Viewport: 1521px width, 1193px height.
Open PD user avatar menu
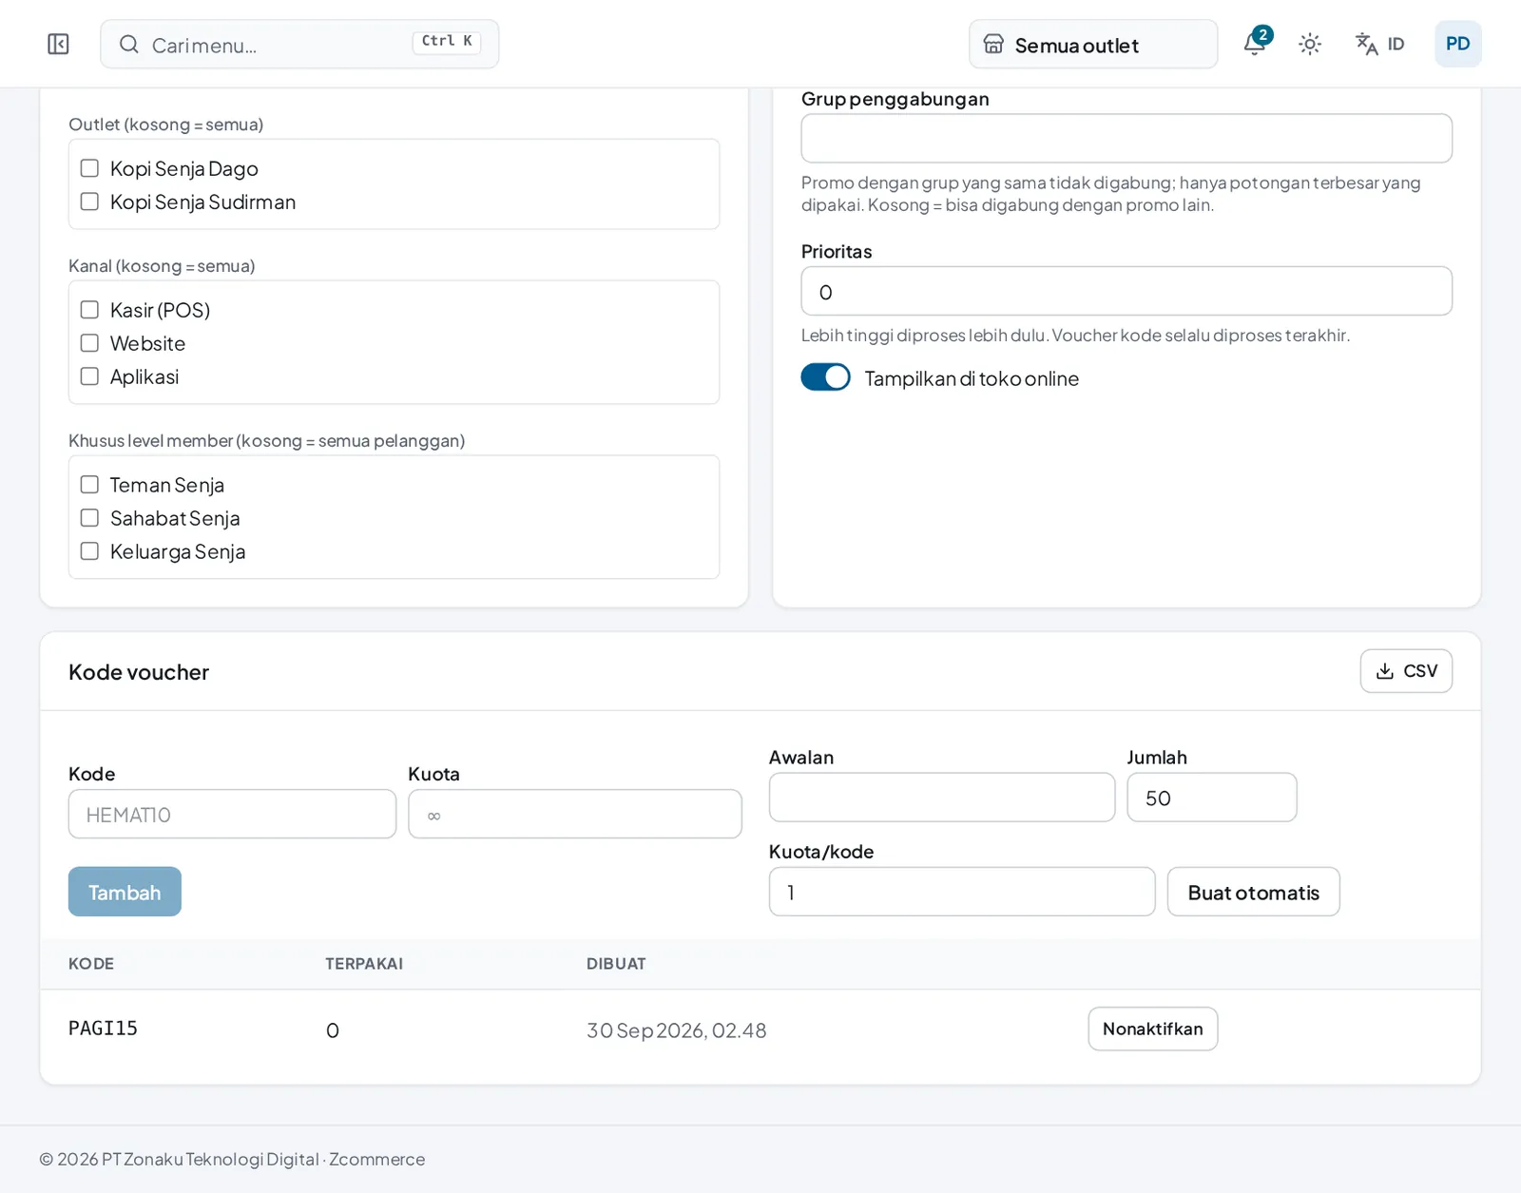[x=1457, y=44]
